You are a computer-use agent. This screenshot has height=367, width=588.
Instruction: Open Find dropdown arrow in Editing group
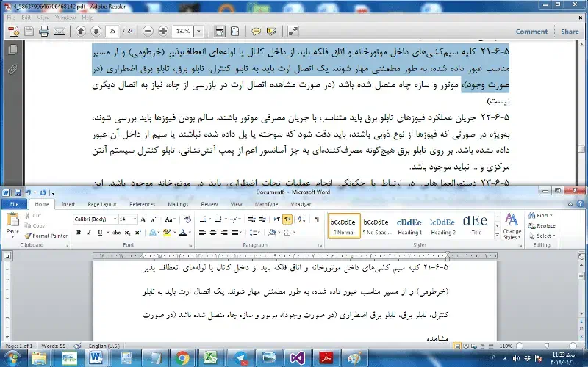[551, 215]
